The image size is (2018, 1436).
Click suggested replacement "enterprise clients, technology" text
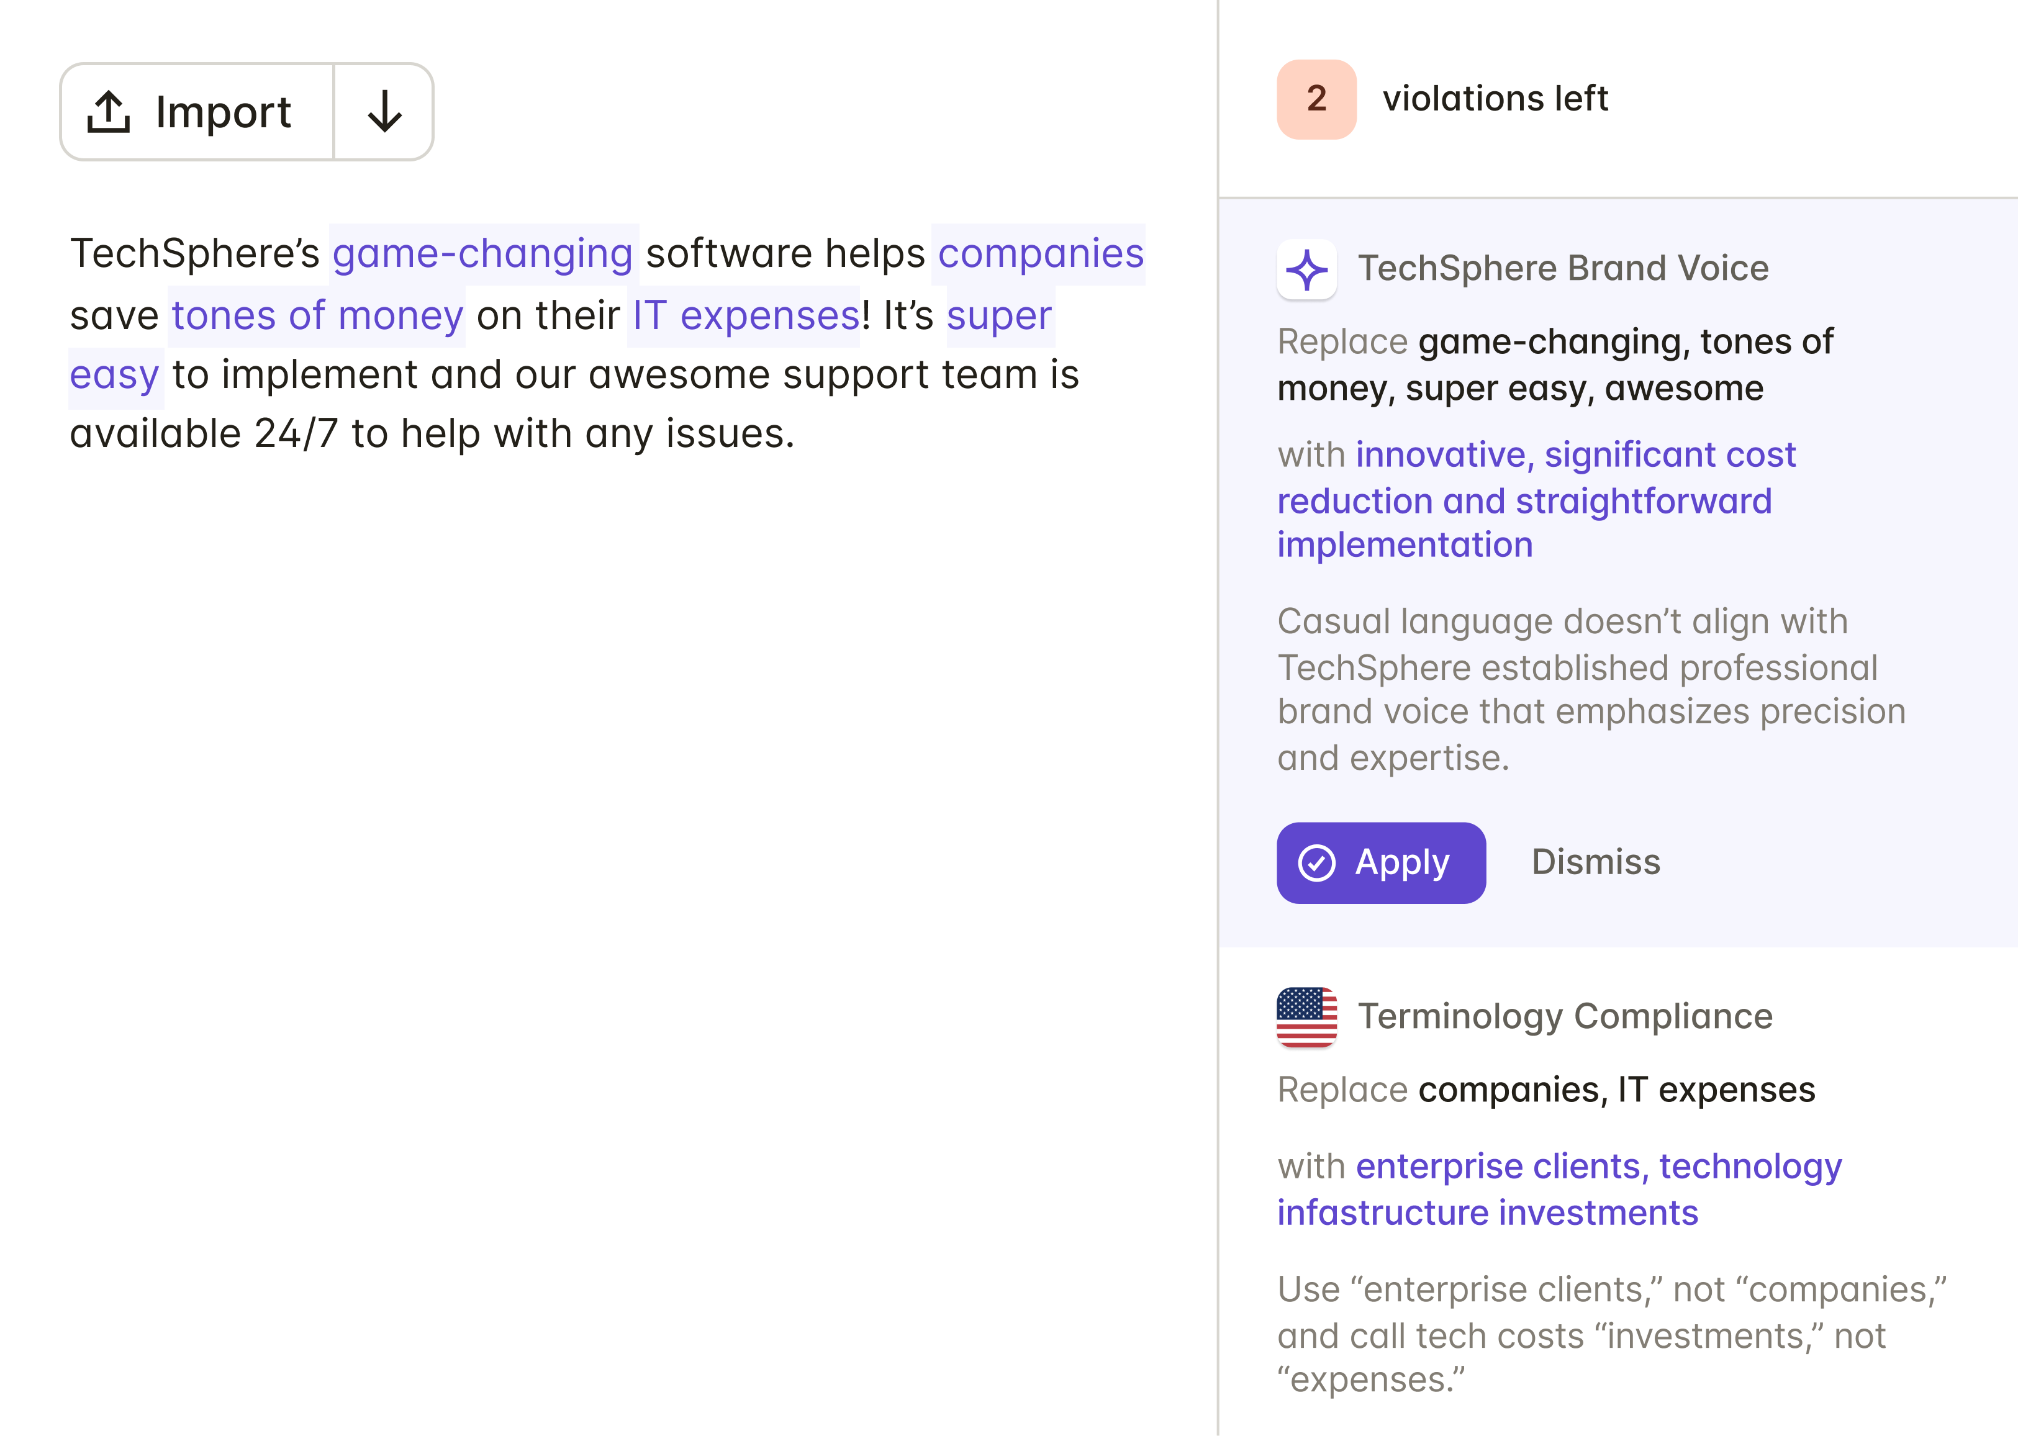[1598, 1167]
